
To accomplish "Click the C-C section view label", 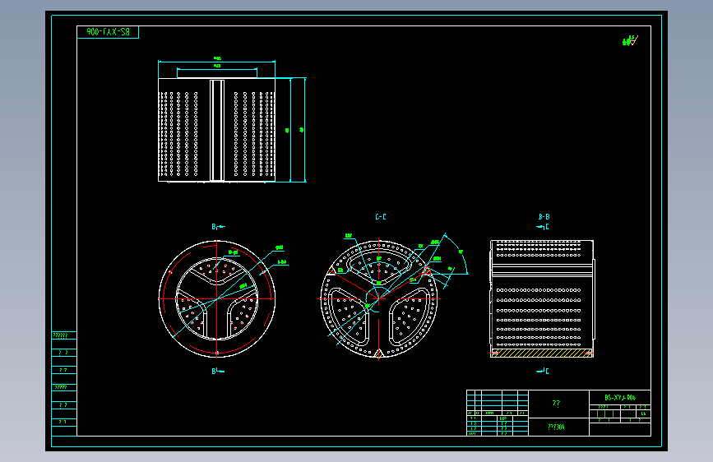I will click(x=381, y=217).
